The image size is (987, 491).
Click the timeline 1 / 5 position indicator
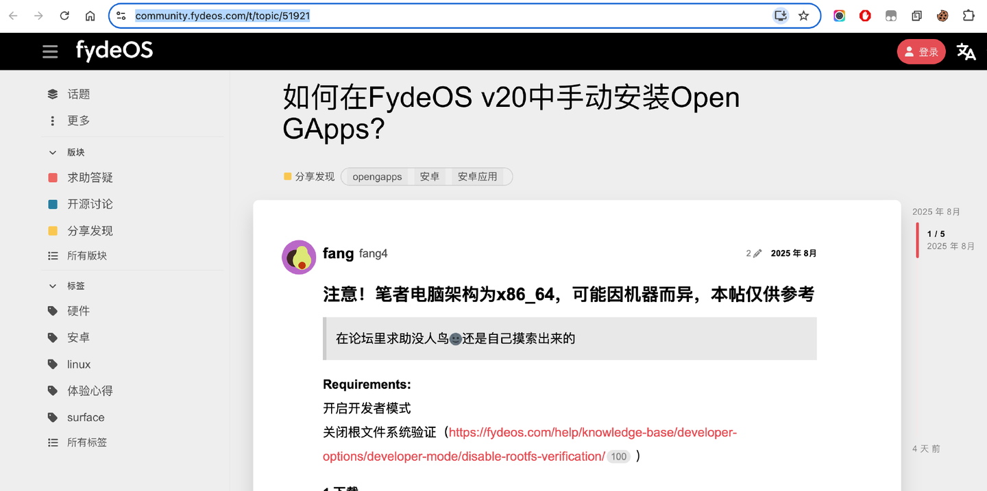(x=936, y=234)
